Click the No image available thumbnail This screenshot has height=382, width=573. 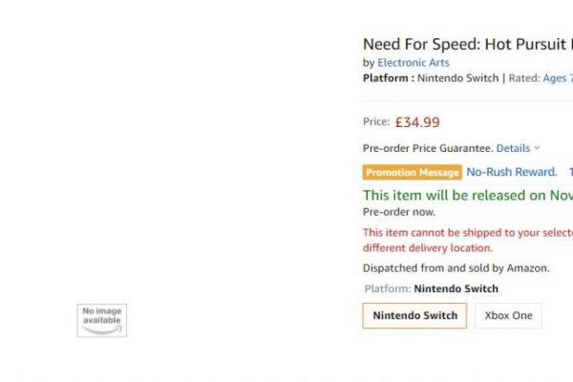tap(102, 320)
